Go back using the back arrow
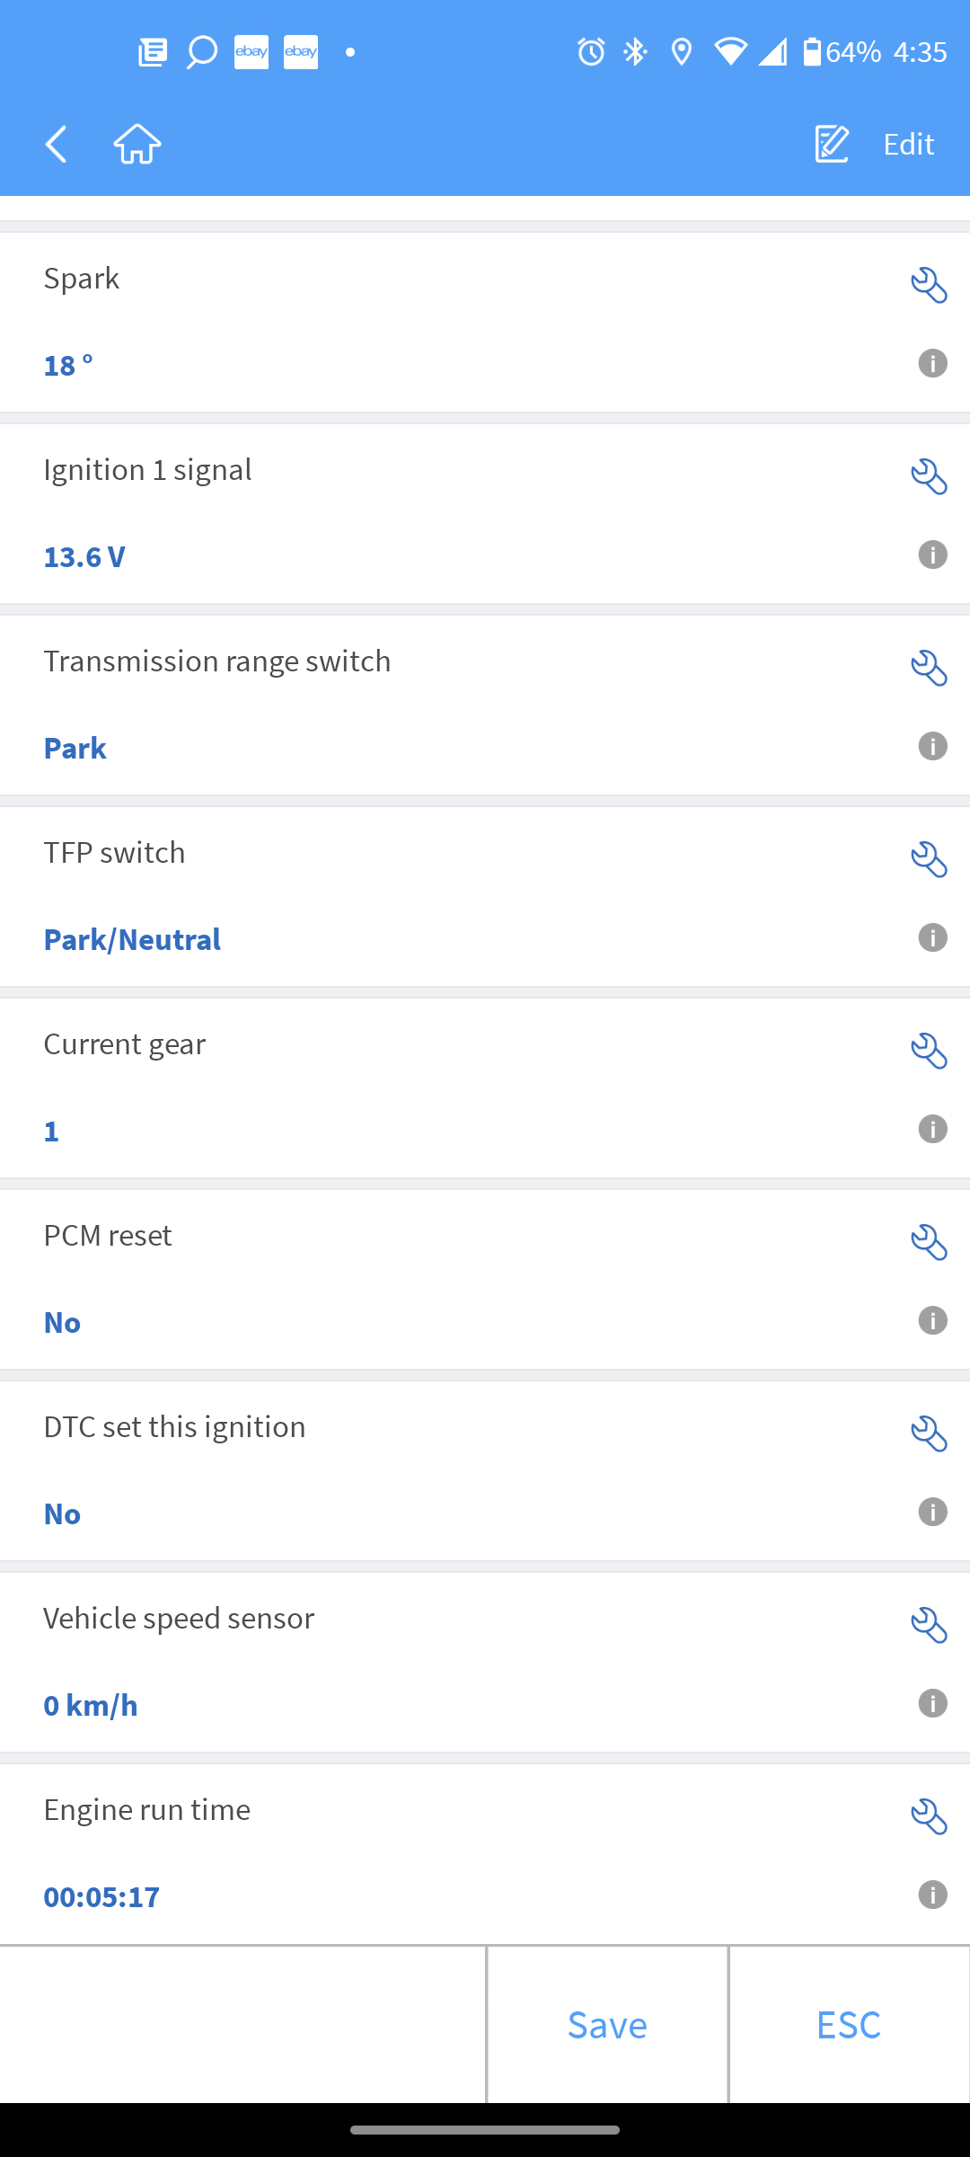Viewport: 970px width, 2157px height. [56, 144]
